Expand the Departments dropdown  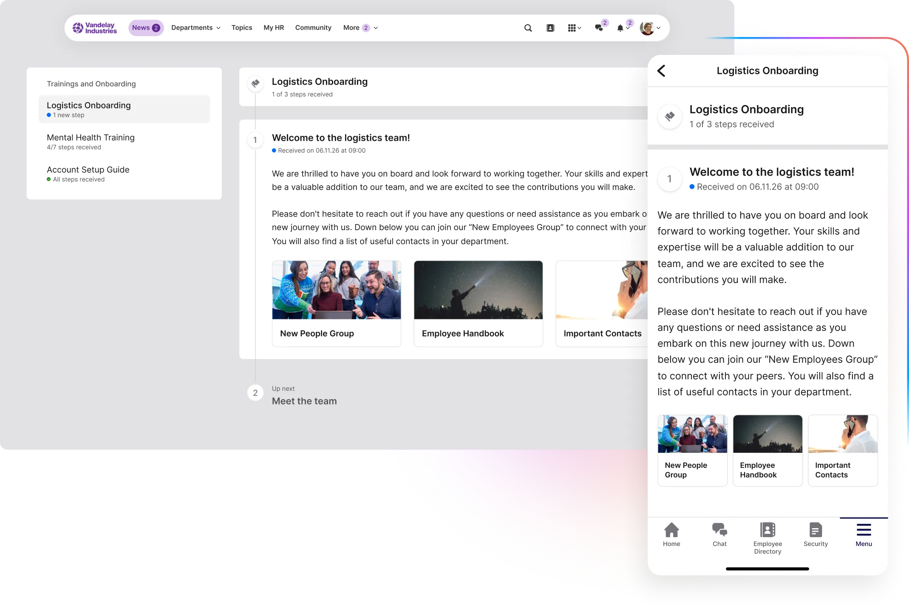(x=195, y=27)
